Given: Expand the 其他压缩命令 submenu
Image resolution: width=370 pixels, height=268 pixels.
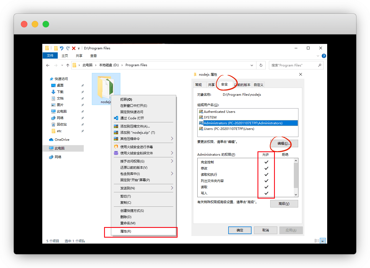Looking at the screenshot, I should [172, 139].
